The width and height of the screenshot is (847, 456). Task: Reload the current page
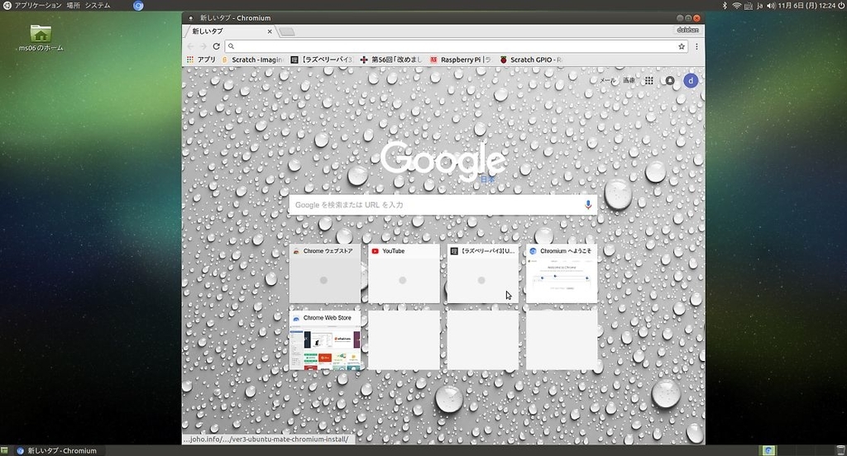216,46
